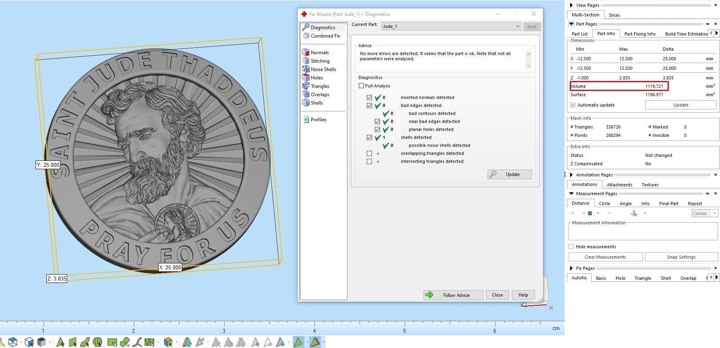The width and height of the screenshot is (720, 348).
Task: Expand the View Pages panel
Action: pos(571,5)
